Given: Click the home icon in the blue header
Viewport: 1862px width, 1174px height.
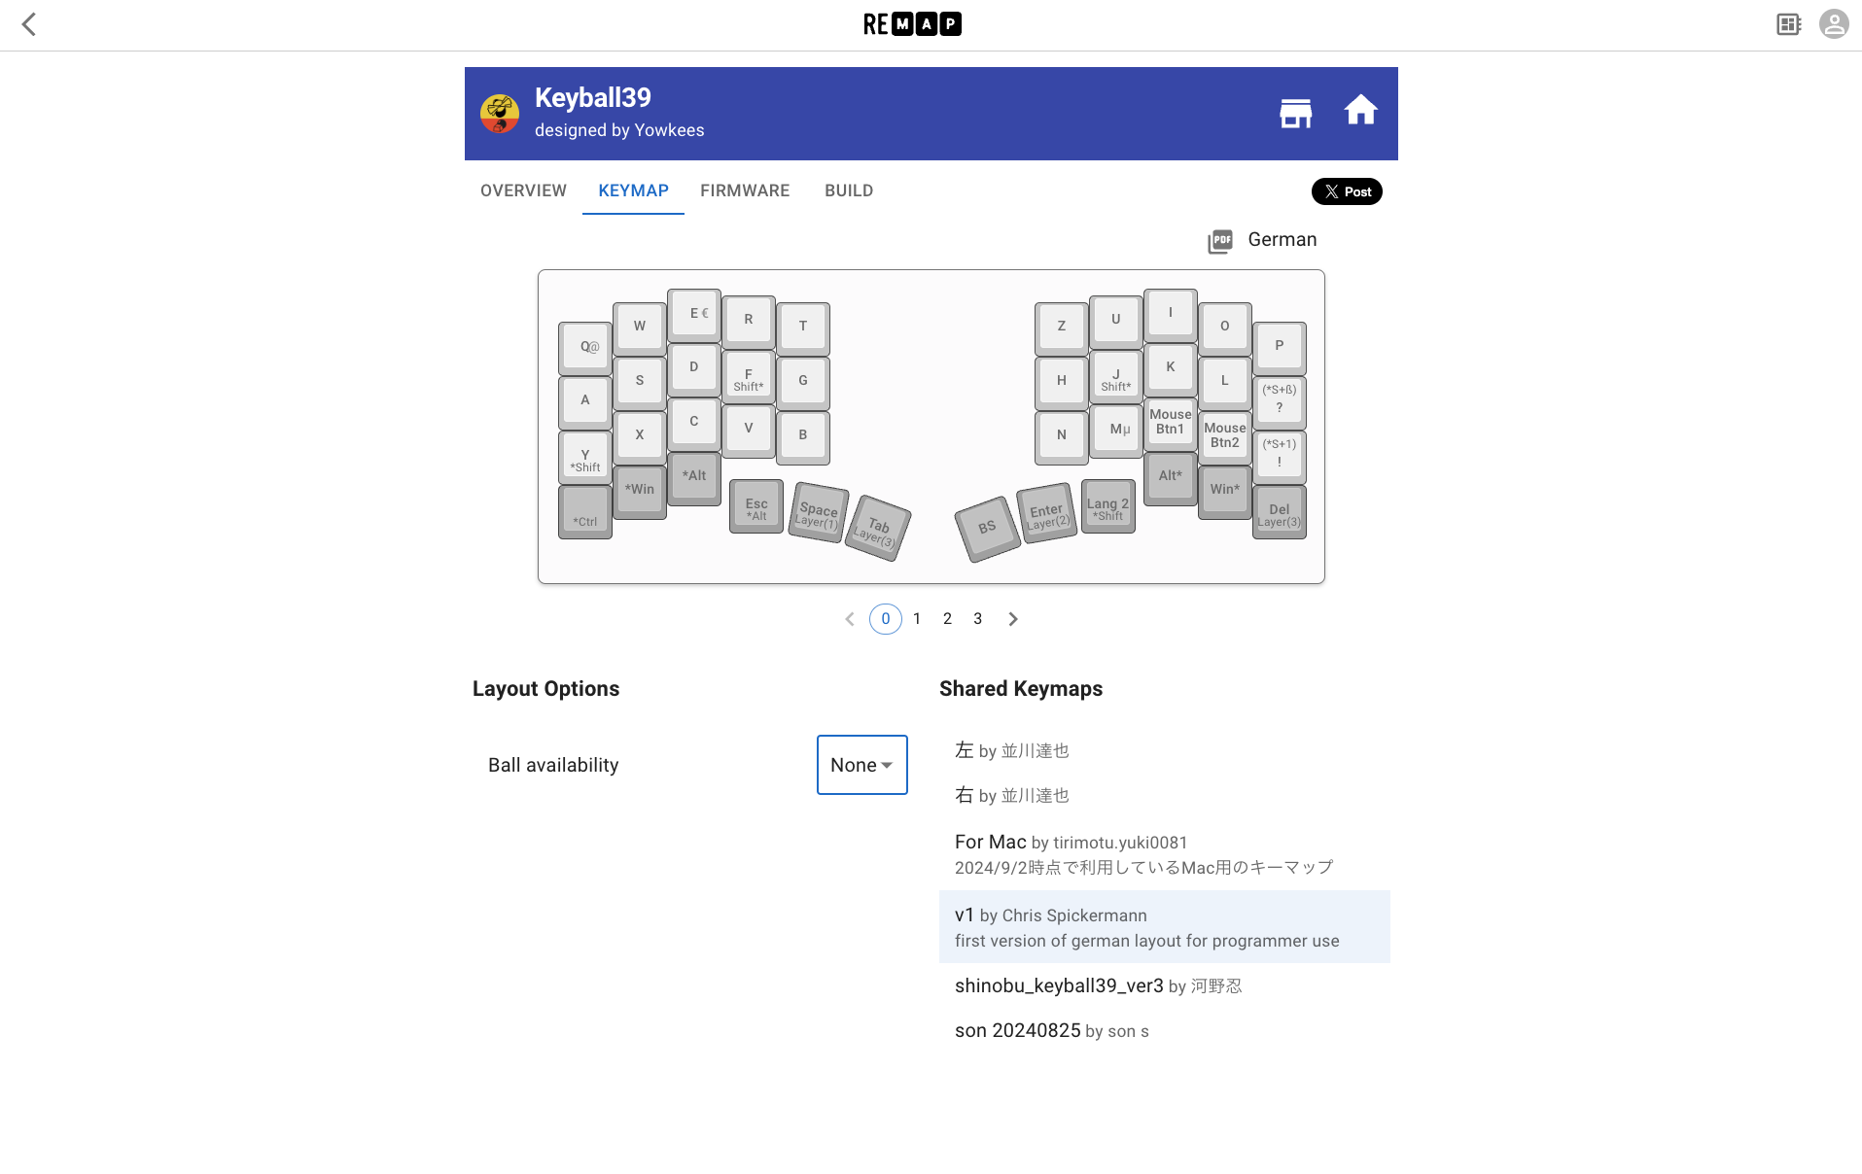Looking at the screenshot, I should click(1361, 110).
